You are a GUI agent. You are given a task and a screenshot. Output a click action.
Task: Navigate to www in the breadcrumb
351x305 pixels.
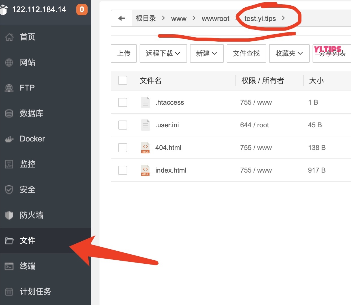pyautogui.click(x=179, y=19)
